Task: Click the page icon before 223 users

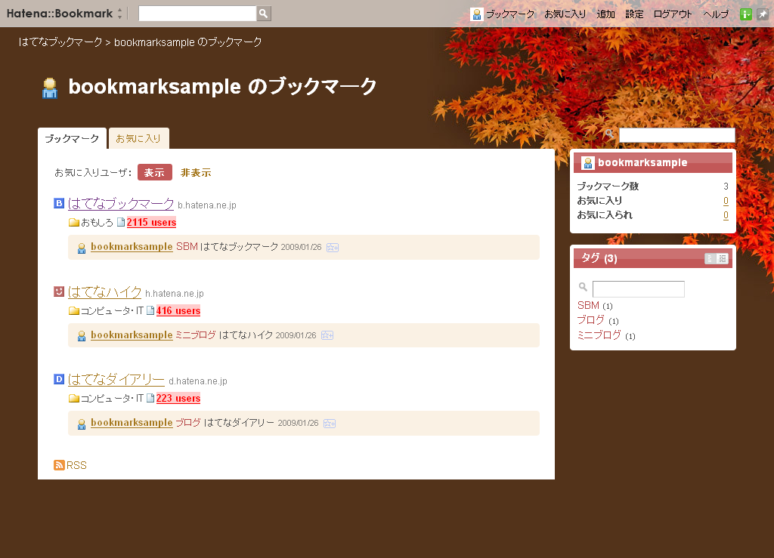Action: (x=150, y=398)
